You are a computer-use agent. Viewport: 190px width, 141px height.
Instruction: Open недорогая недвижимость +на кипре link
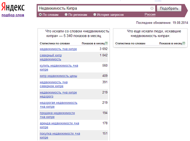coord(58,104)
